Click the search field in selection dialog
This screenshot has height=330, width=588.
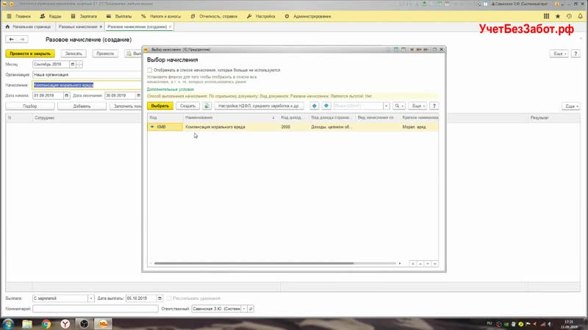pyautogui.click(x=359, y=106)
